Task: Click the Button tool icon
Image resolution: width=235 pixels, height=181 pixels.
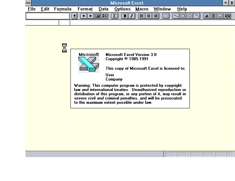Action: tap(221, 16)
